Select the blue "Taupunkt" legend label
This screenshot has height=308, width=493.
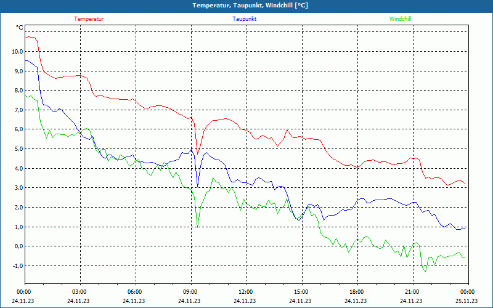(x=244, y=19)
